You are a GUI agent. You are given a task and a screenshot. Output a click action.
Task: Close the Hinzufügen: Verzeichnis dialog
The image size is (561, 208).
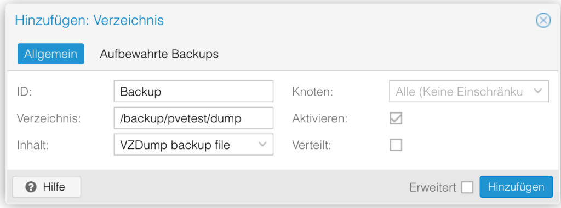[x=543, y=21]
